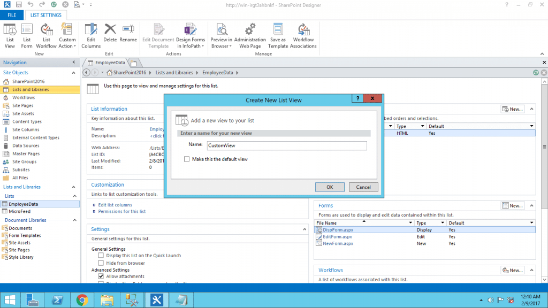Image resolution: width=548 pixels, height=308 pixels.
Task: Open the Style Library document library
Action: click(x=21, y=257)
